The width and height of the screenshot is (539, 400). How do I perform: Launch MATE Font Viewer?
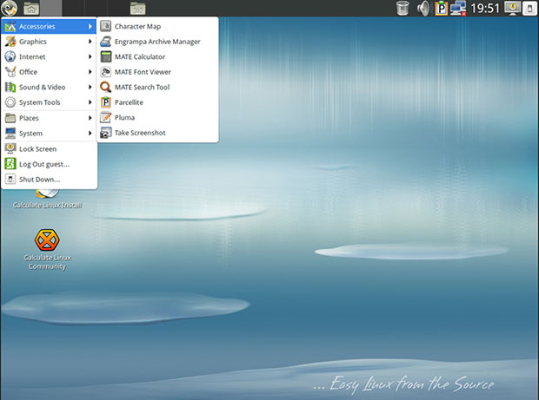[157, 72]
